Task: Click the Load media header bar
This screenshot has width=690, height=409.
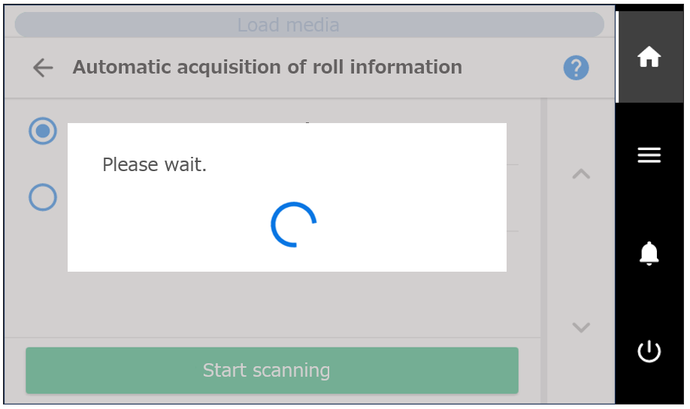Action: click(310, 25)
